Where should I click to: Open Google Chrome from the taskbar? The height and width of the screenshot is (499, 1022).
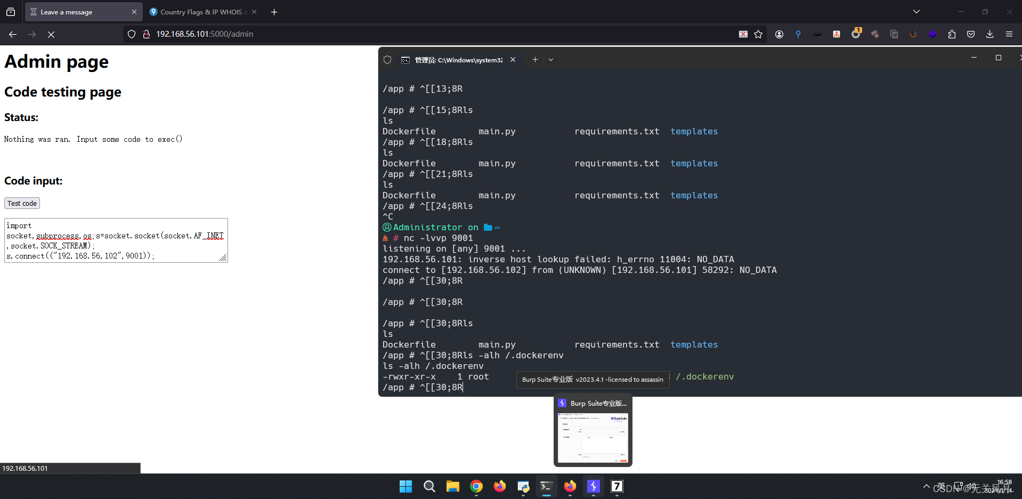coord(476,486)
